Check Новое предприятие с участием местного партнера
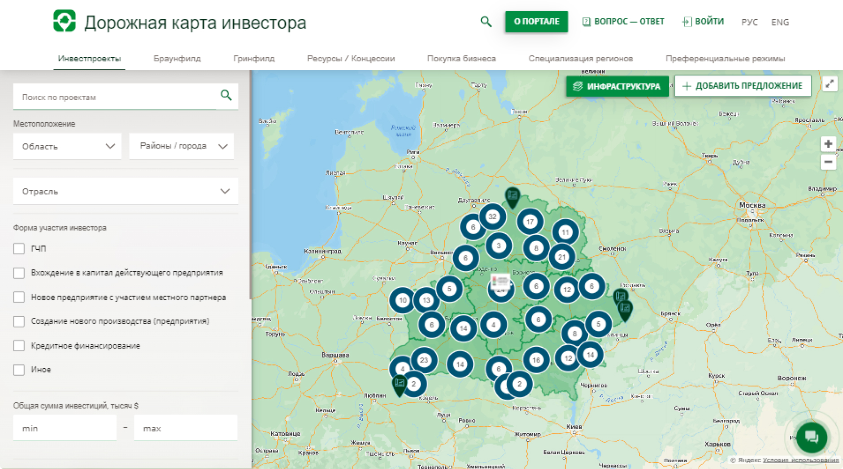 click(x=19, y=297)
